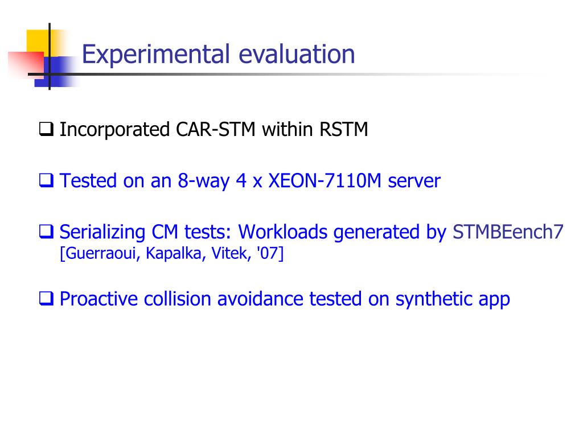Image resolution: width=583 pixels, height=437 pixels.
Task: Click the text 8-way 4 x
Action: (220, 181)
